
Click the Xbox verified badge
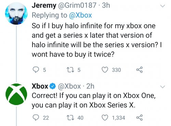tap(53, 86)
